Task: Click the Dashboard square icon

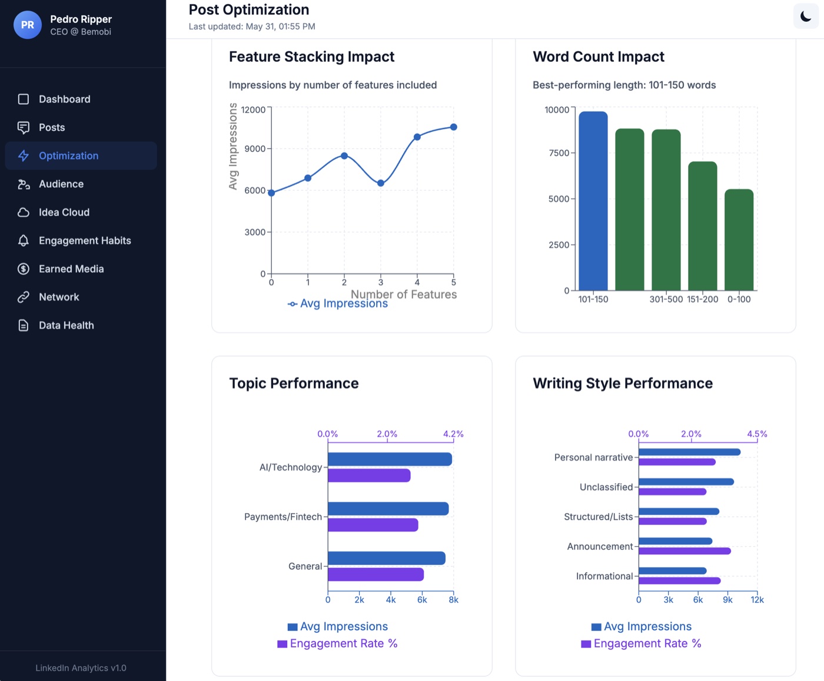Action: 24,99
